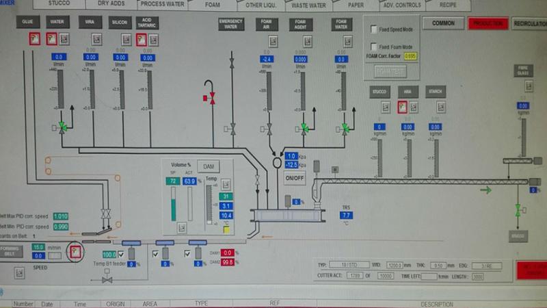Image resolution: width=547 pixels, height=308 pixels.
Task: Open the HRA trend faceplate icon
Action: (x=414, y=107)
